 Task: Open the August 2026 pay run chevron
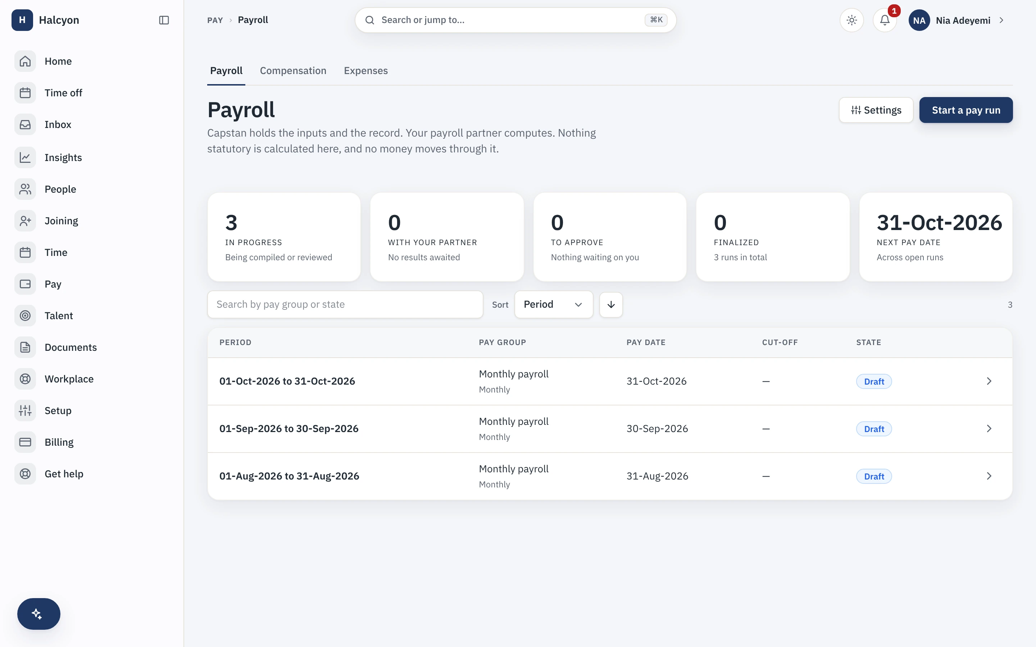[x=989, y=476]
